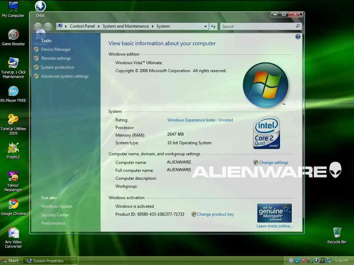Open the Recycle Bin
354x265 pixels.
tap(337, 236)
